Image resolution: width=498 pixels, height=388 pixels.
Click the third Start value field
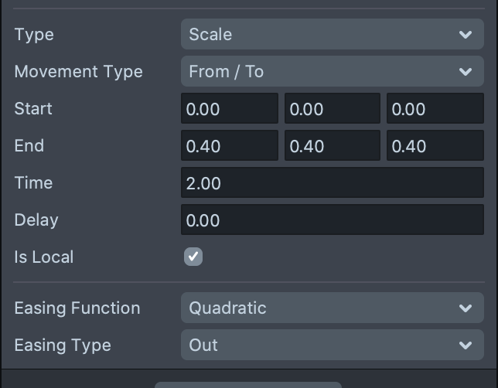pyautogui.click(x=434, y=109)
